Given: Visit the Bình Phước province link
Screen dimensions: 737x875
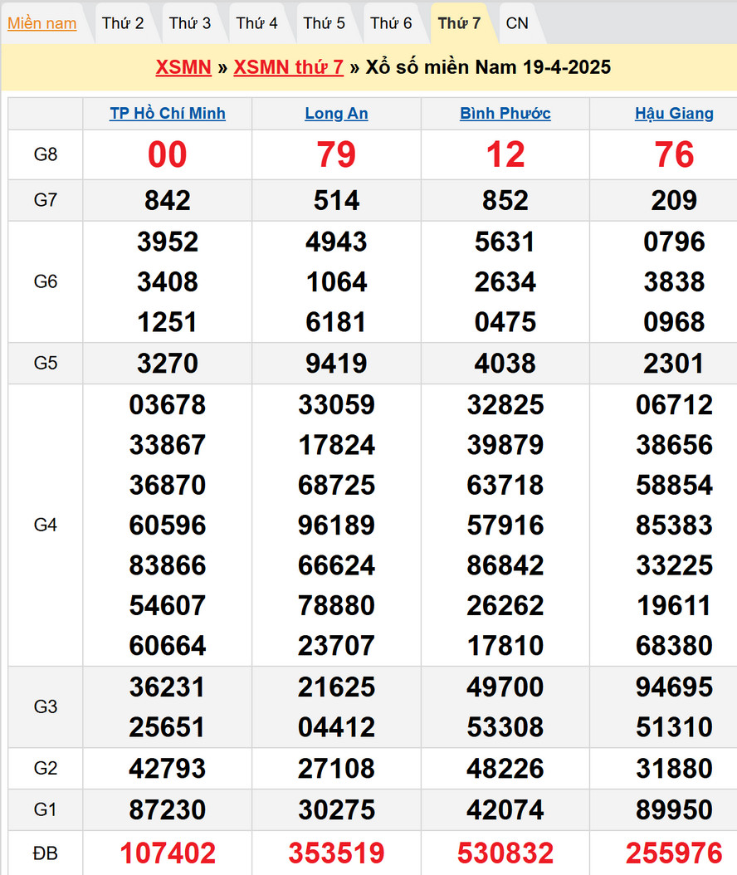Looking at the screenshot, I should (505, 114).
